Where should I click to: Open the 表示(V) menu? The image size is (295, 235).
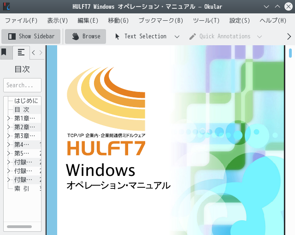tap(57, 20)
